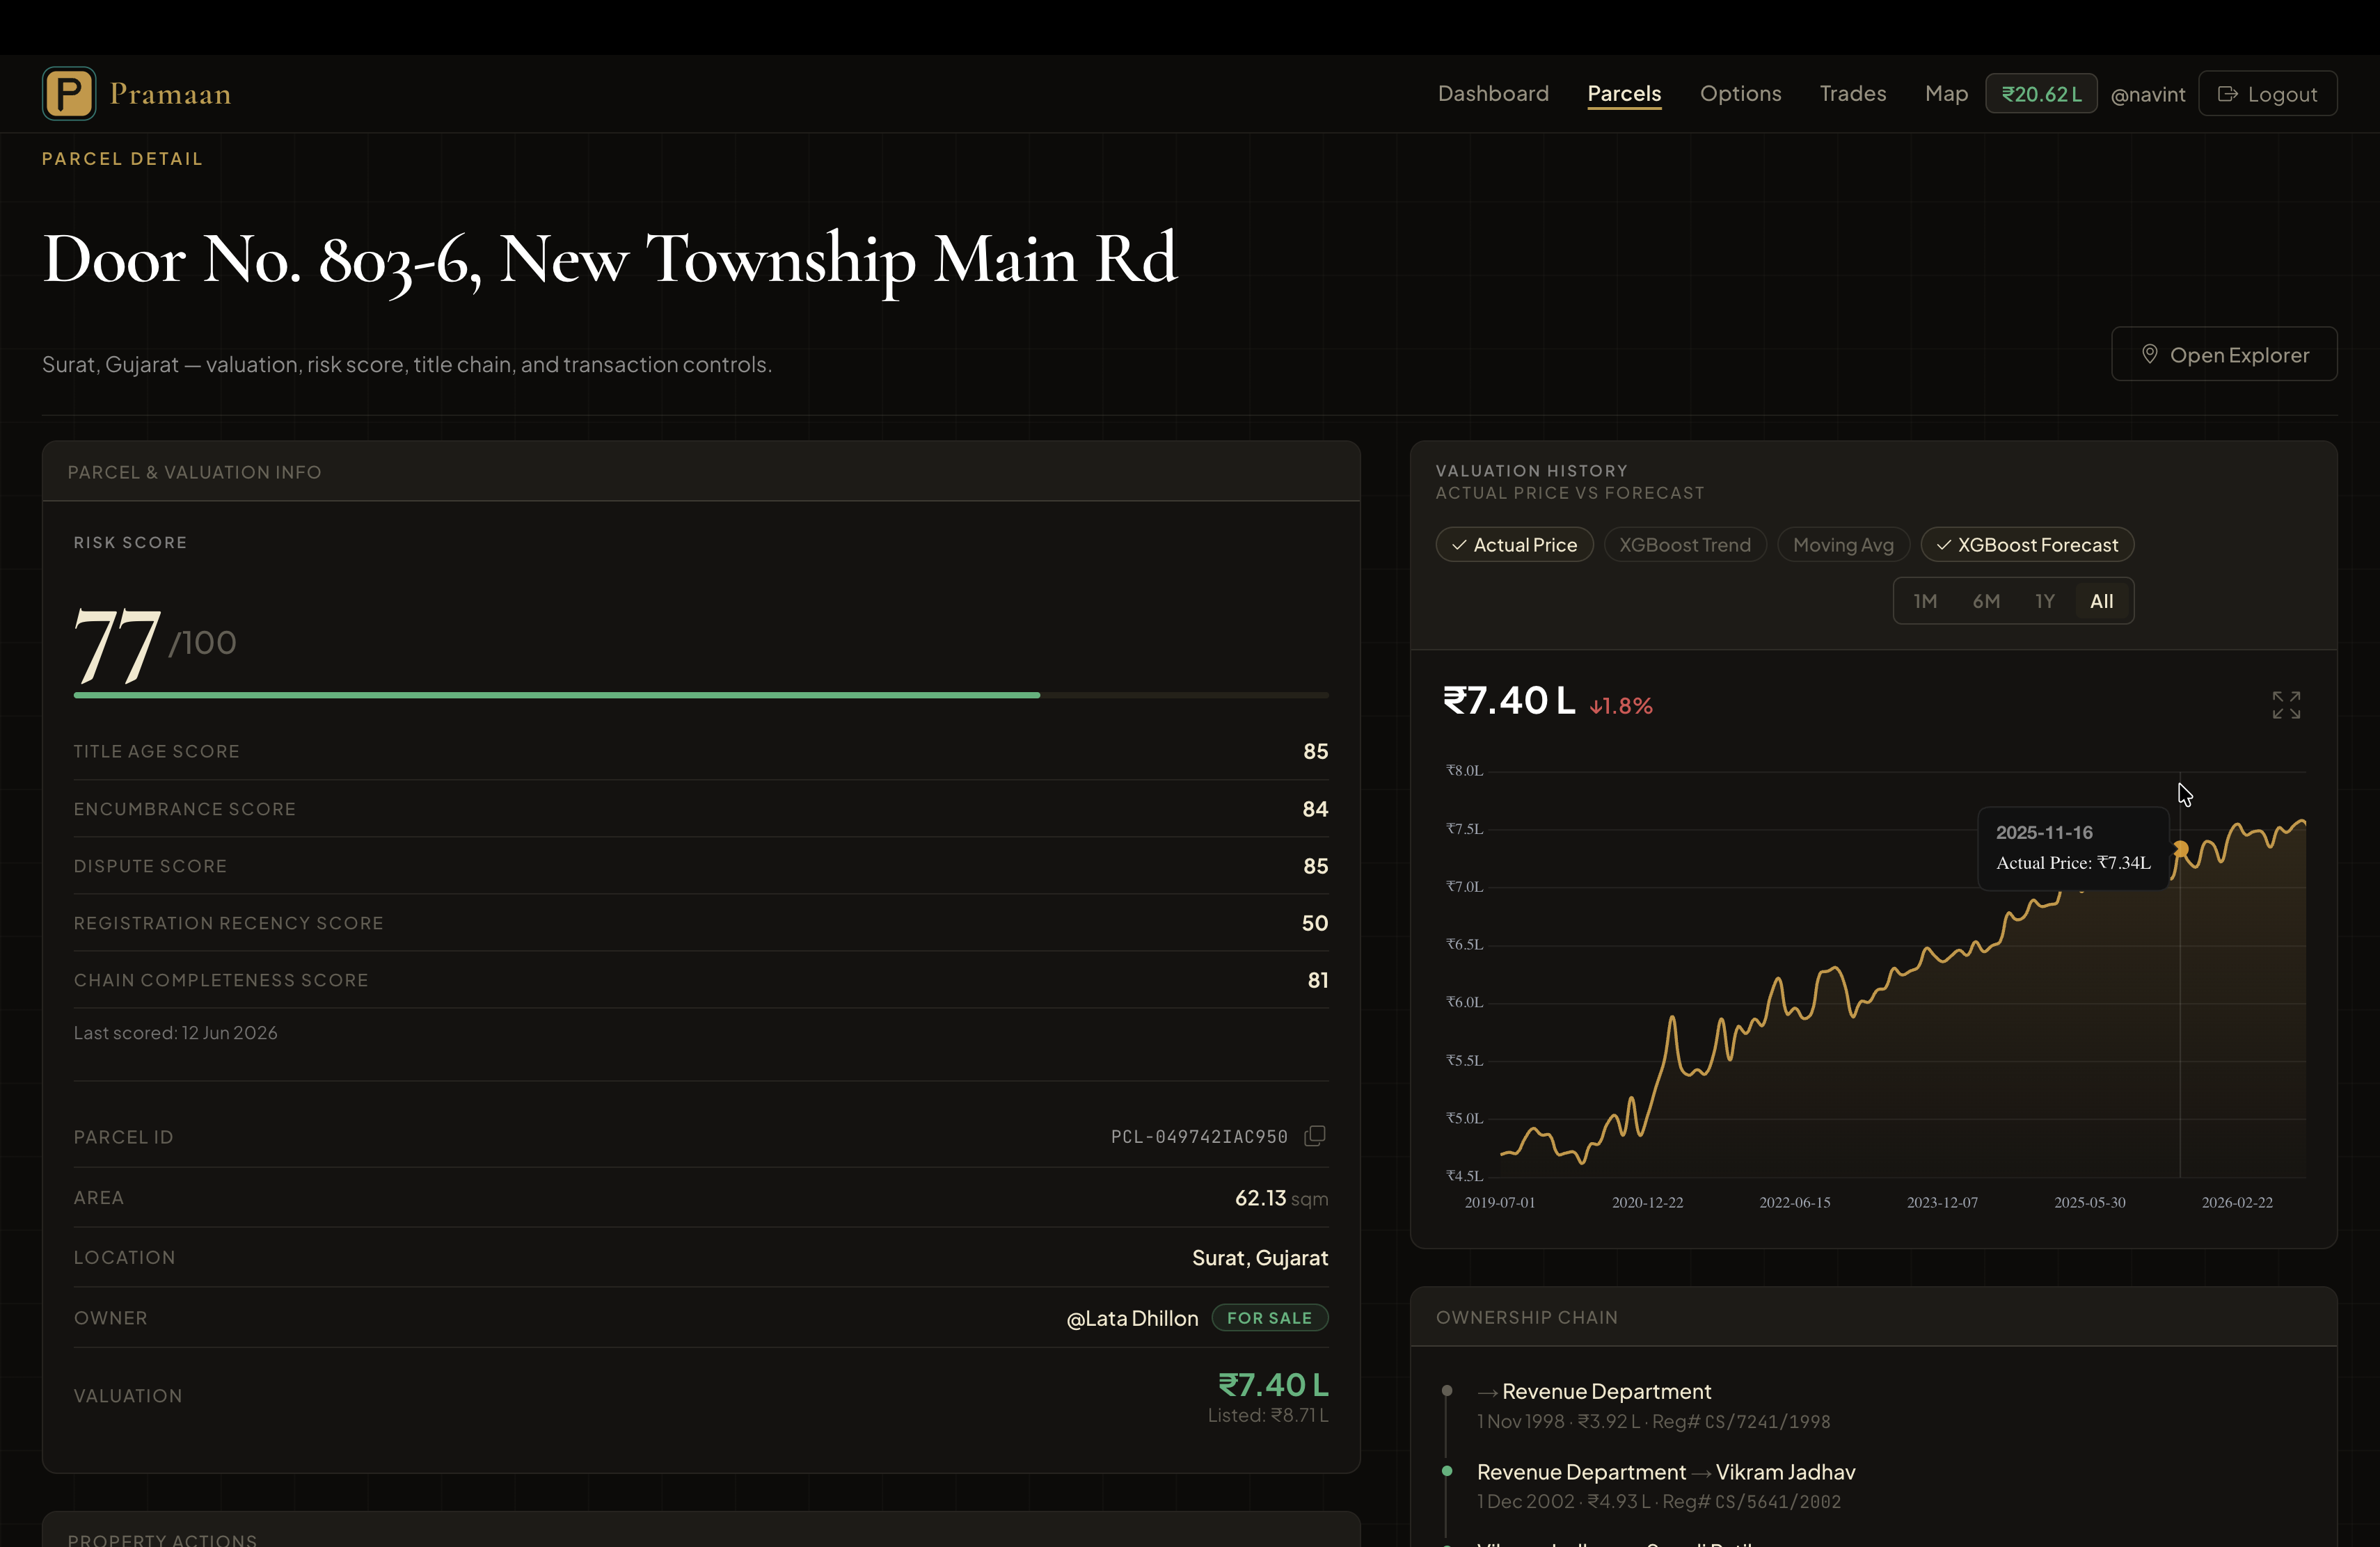Click the Logout button
Viewport: 2380px width, 1547px height.
pyautogui.click(x=2267, y=94)
